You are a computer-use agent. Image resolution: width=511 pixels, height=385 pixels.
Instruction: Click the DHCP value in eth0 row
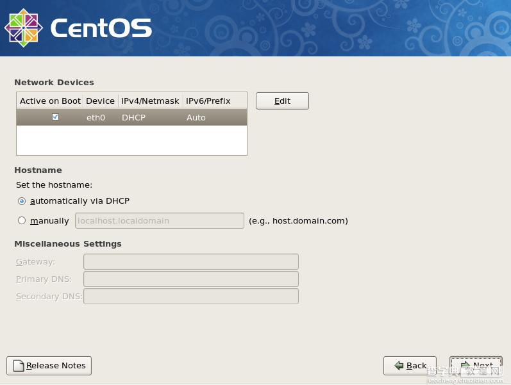(133, 118)
